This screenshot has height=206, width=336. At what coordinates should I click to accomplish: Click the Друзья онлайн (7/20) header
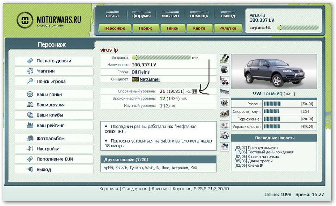158,159
